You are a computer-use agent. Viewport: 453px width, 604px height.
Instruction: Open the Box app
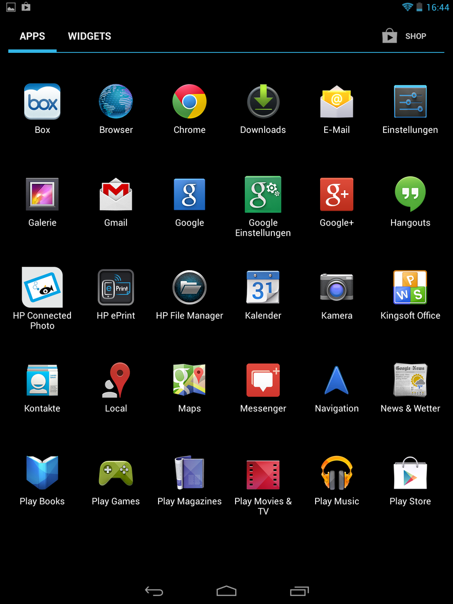pos(42,102)
